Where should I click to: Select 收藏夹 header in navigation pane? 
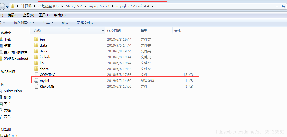pos(6,33)
